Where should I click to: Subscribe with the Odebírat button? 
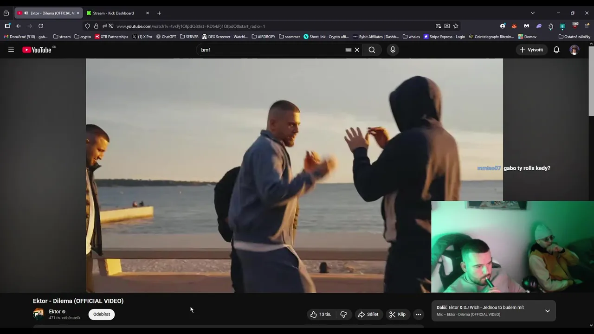[x=102, y=315]
